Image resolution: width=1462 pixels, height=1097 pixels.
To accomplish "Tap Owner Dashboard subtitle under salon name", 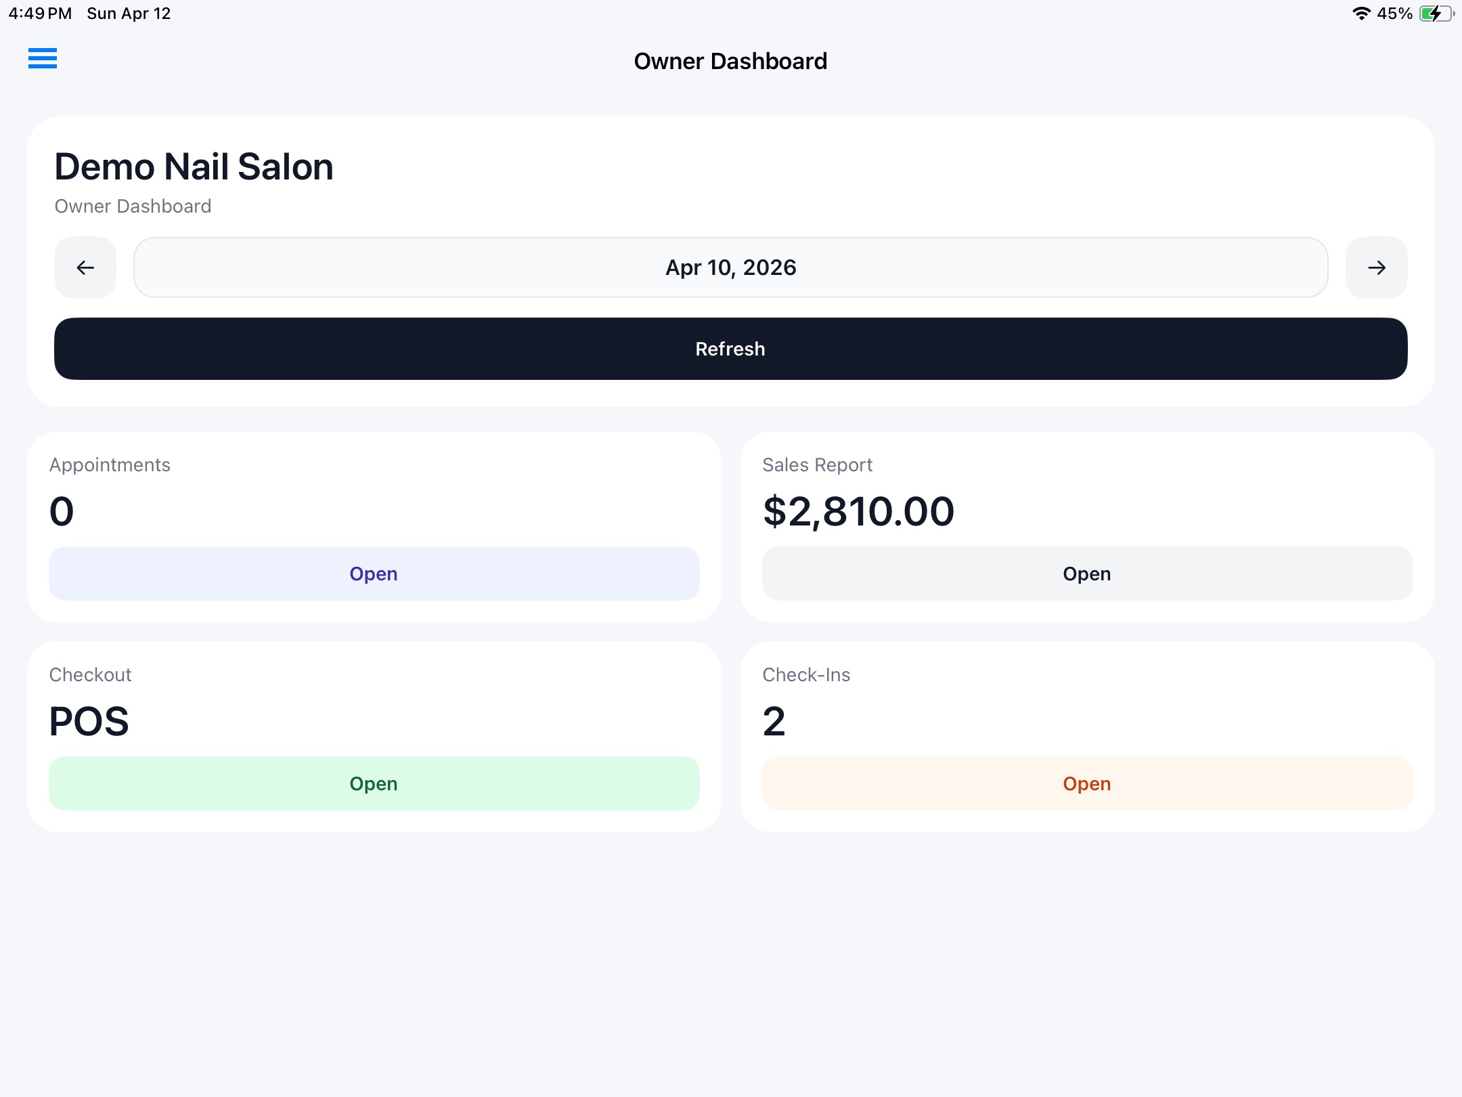I will pos(133,206).
